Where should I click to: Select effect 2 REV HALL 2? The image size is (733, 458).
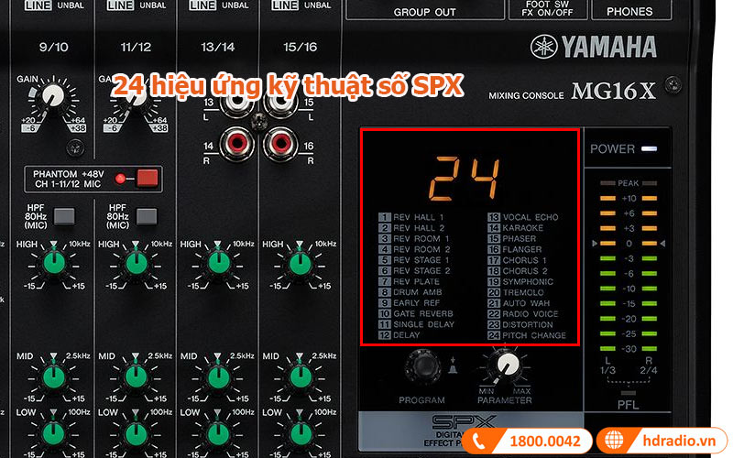tap(411, 228)
